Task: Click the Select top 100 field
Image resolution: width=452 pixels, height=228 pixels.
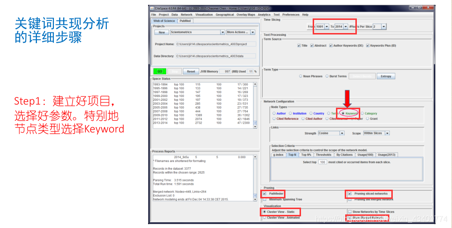Action: 322,163
